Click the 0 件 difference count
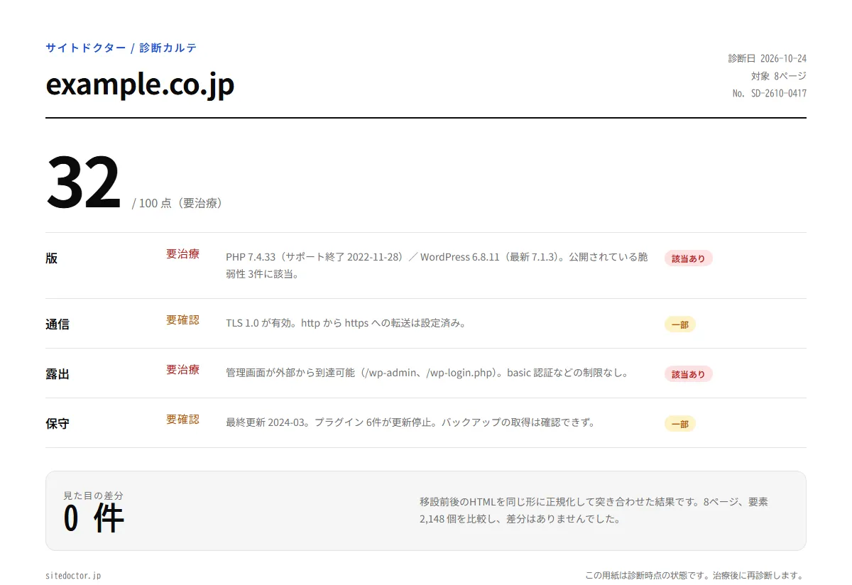 pyautogui.click(x=94, y=518)
